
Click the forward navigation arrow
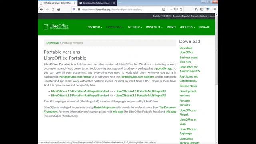click(47, 9)
